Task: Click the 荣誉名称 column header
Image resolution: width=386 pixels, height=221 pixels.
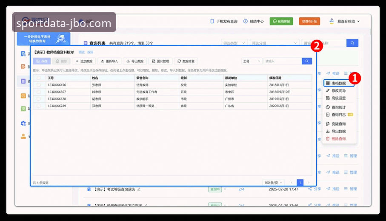Action: [x=157, y=78]
